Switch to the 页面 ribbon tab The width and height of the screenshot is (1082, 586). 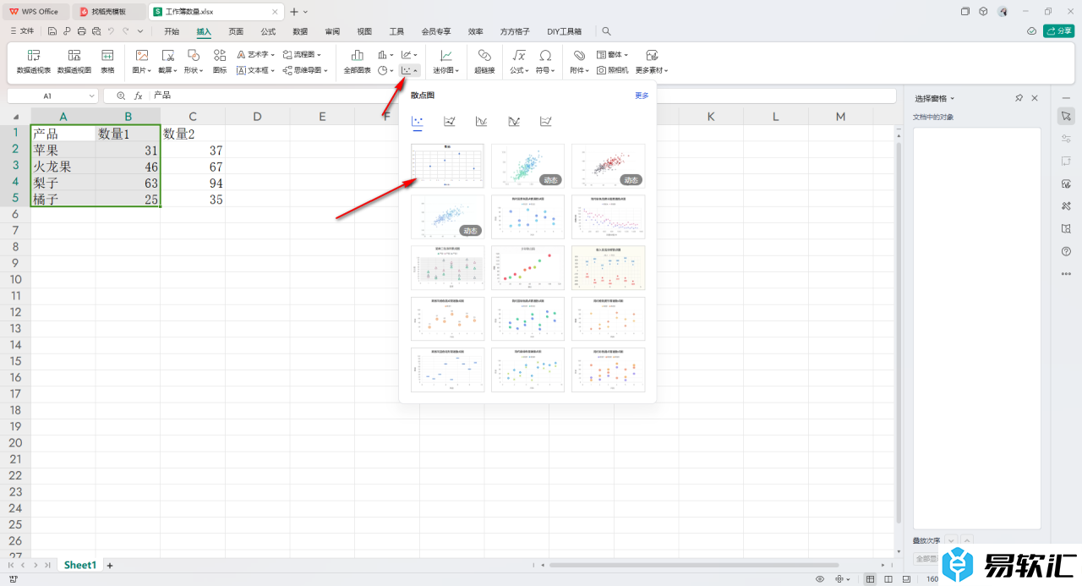pyautogui.click(x=236, y=31)
